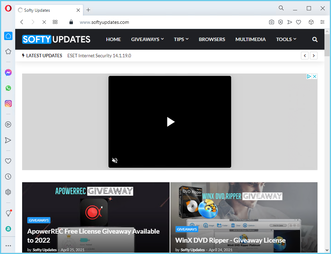Click the Softy Updates logo
This screenshot has height=254, width=331.
[x=56, y=39]
